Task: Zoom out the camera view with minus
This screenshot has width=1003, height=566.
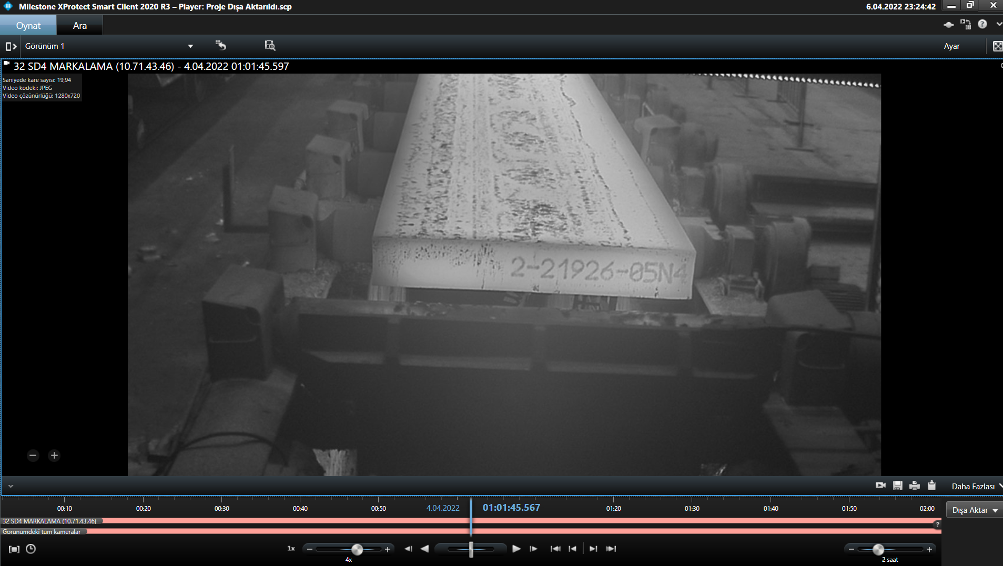Action: (x=33, y=456)
